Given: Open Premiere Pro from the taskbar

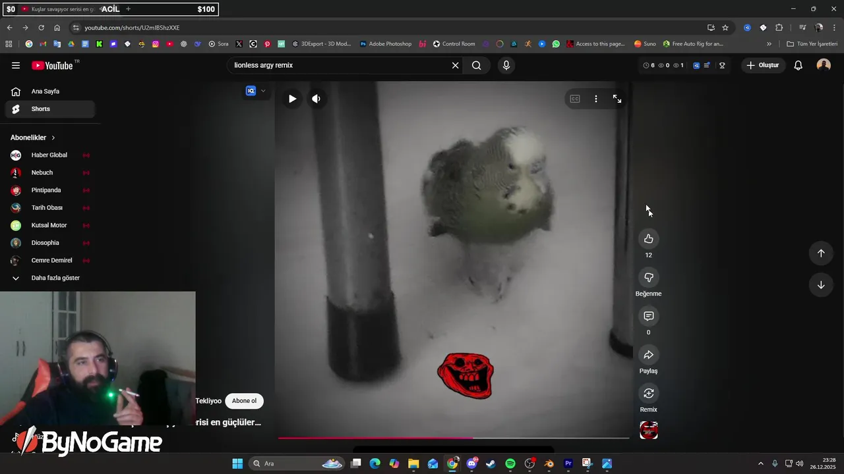Looking at the screenshot, I should (x=568, y=463).
